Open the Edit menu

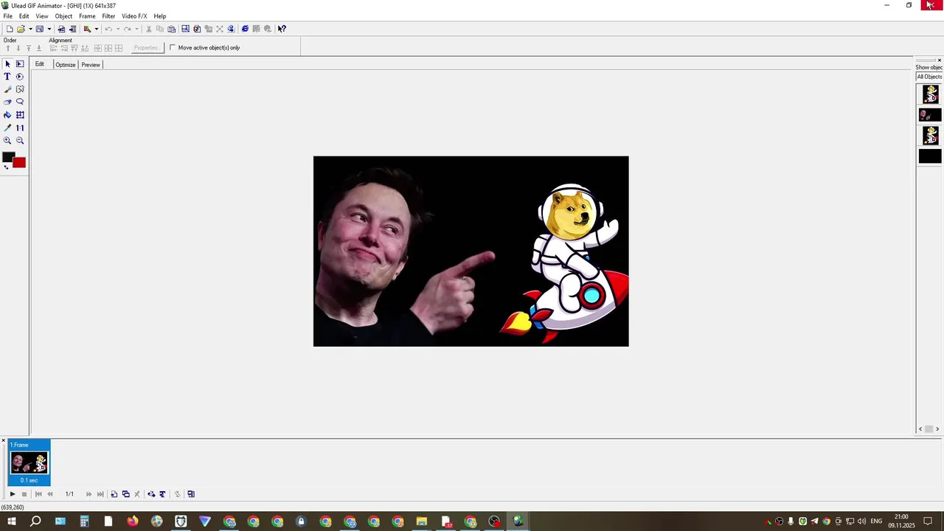coord(24,16)
